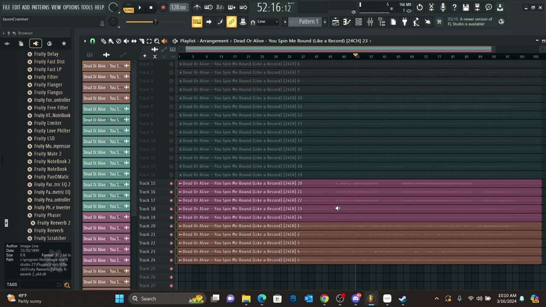546x307 pixels.
Task: Select the playlist select tool
Action: (x=149, y=41)
